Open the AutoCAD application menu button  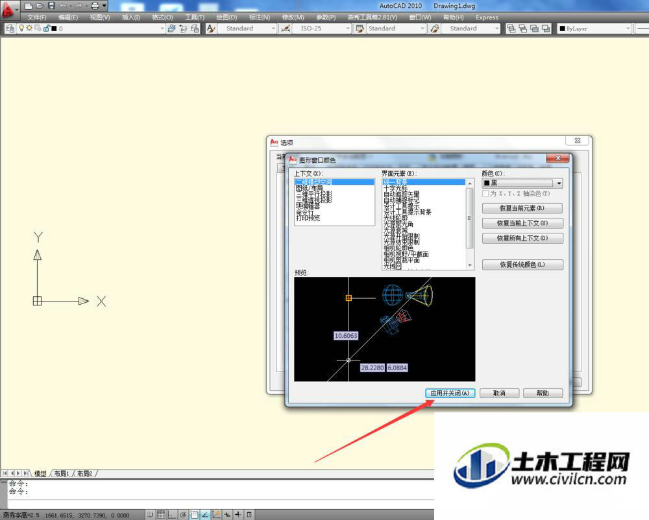point(8,9)
